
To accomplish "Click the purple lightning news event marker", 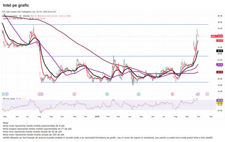I will [x=198, y=94].
